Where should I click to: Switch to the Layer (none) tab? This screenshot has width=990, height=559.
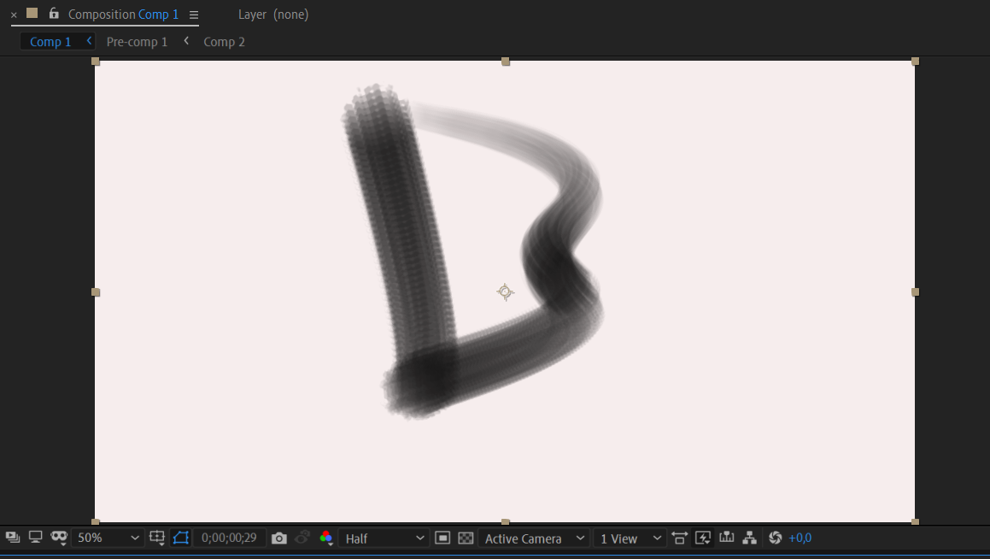273,14
